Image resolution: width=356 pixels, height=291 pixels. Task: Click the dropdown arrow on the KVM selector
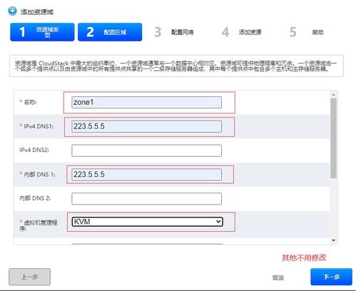tap(218, 222)
